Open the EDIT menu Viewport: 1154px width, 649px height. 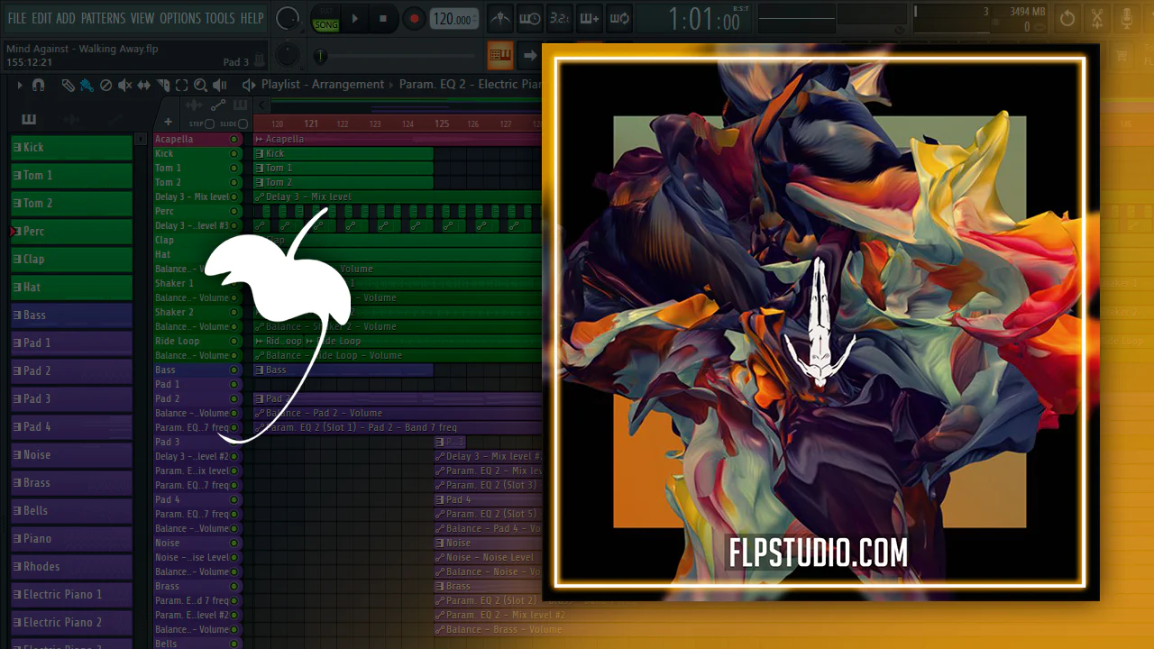coord(41,18)
